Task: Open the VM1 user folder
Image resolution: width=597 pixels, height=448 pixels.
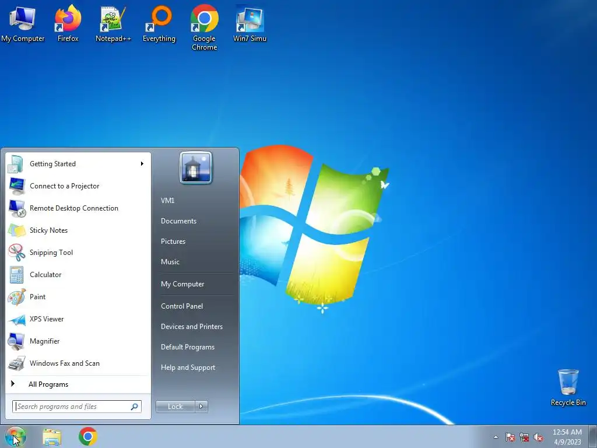Action: point(167,201)
